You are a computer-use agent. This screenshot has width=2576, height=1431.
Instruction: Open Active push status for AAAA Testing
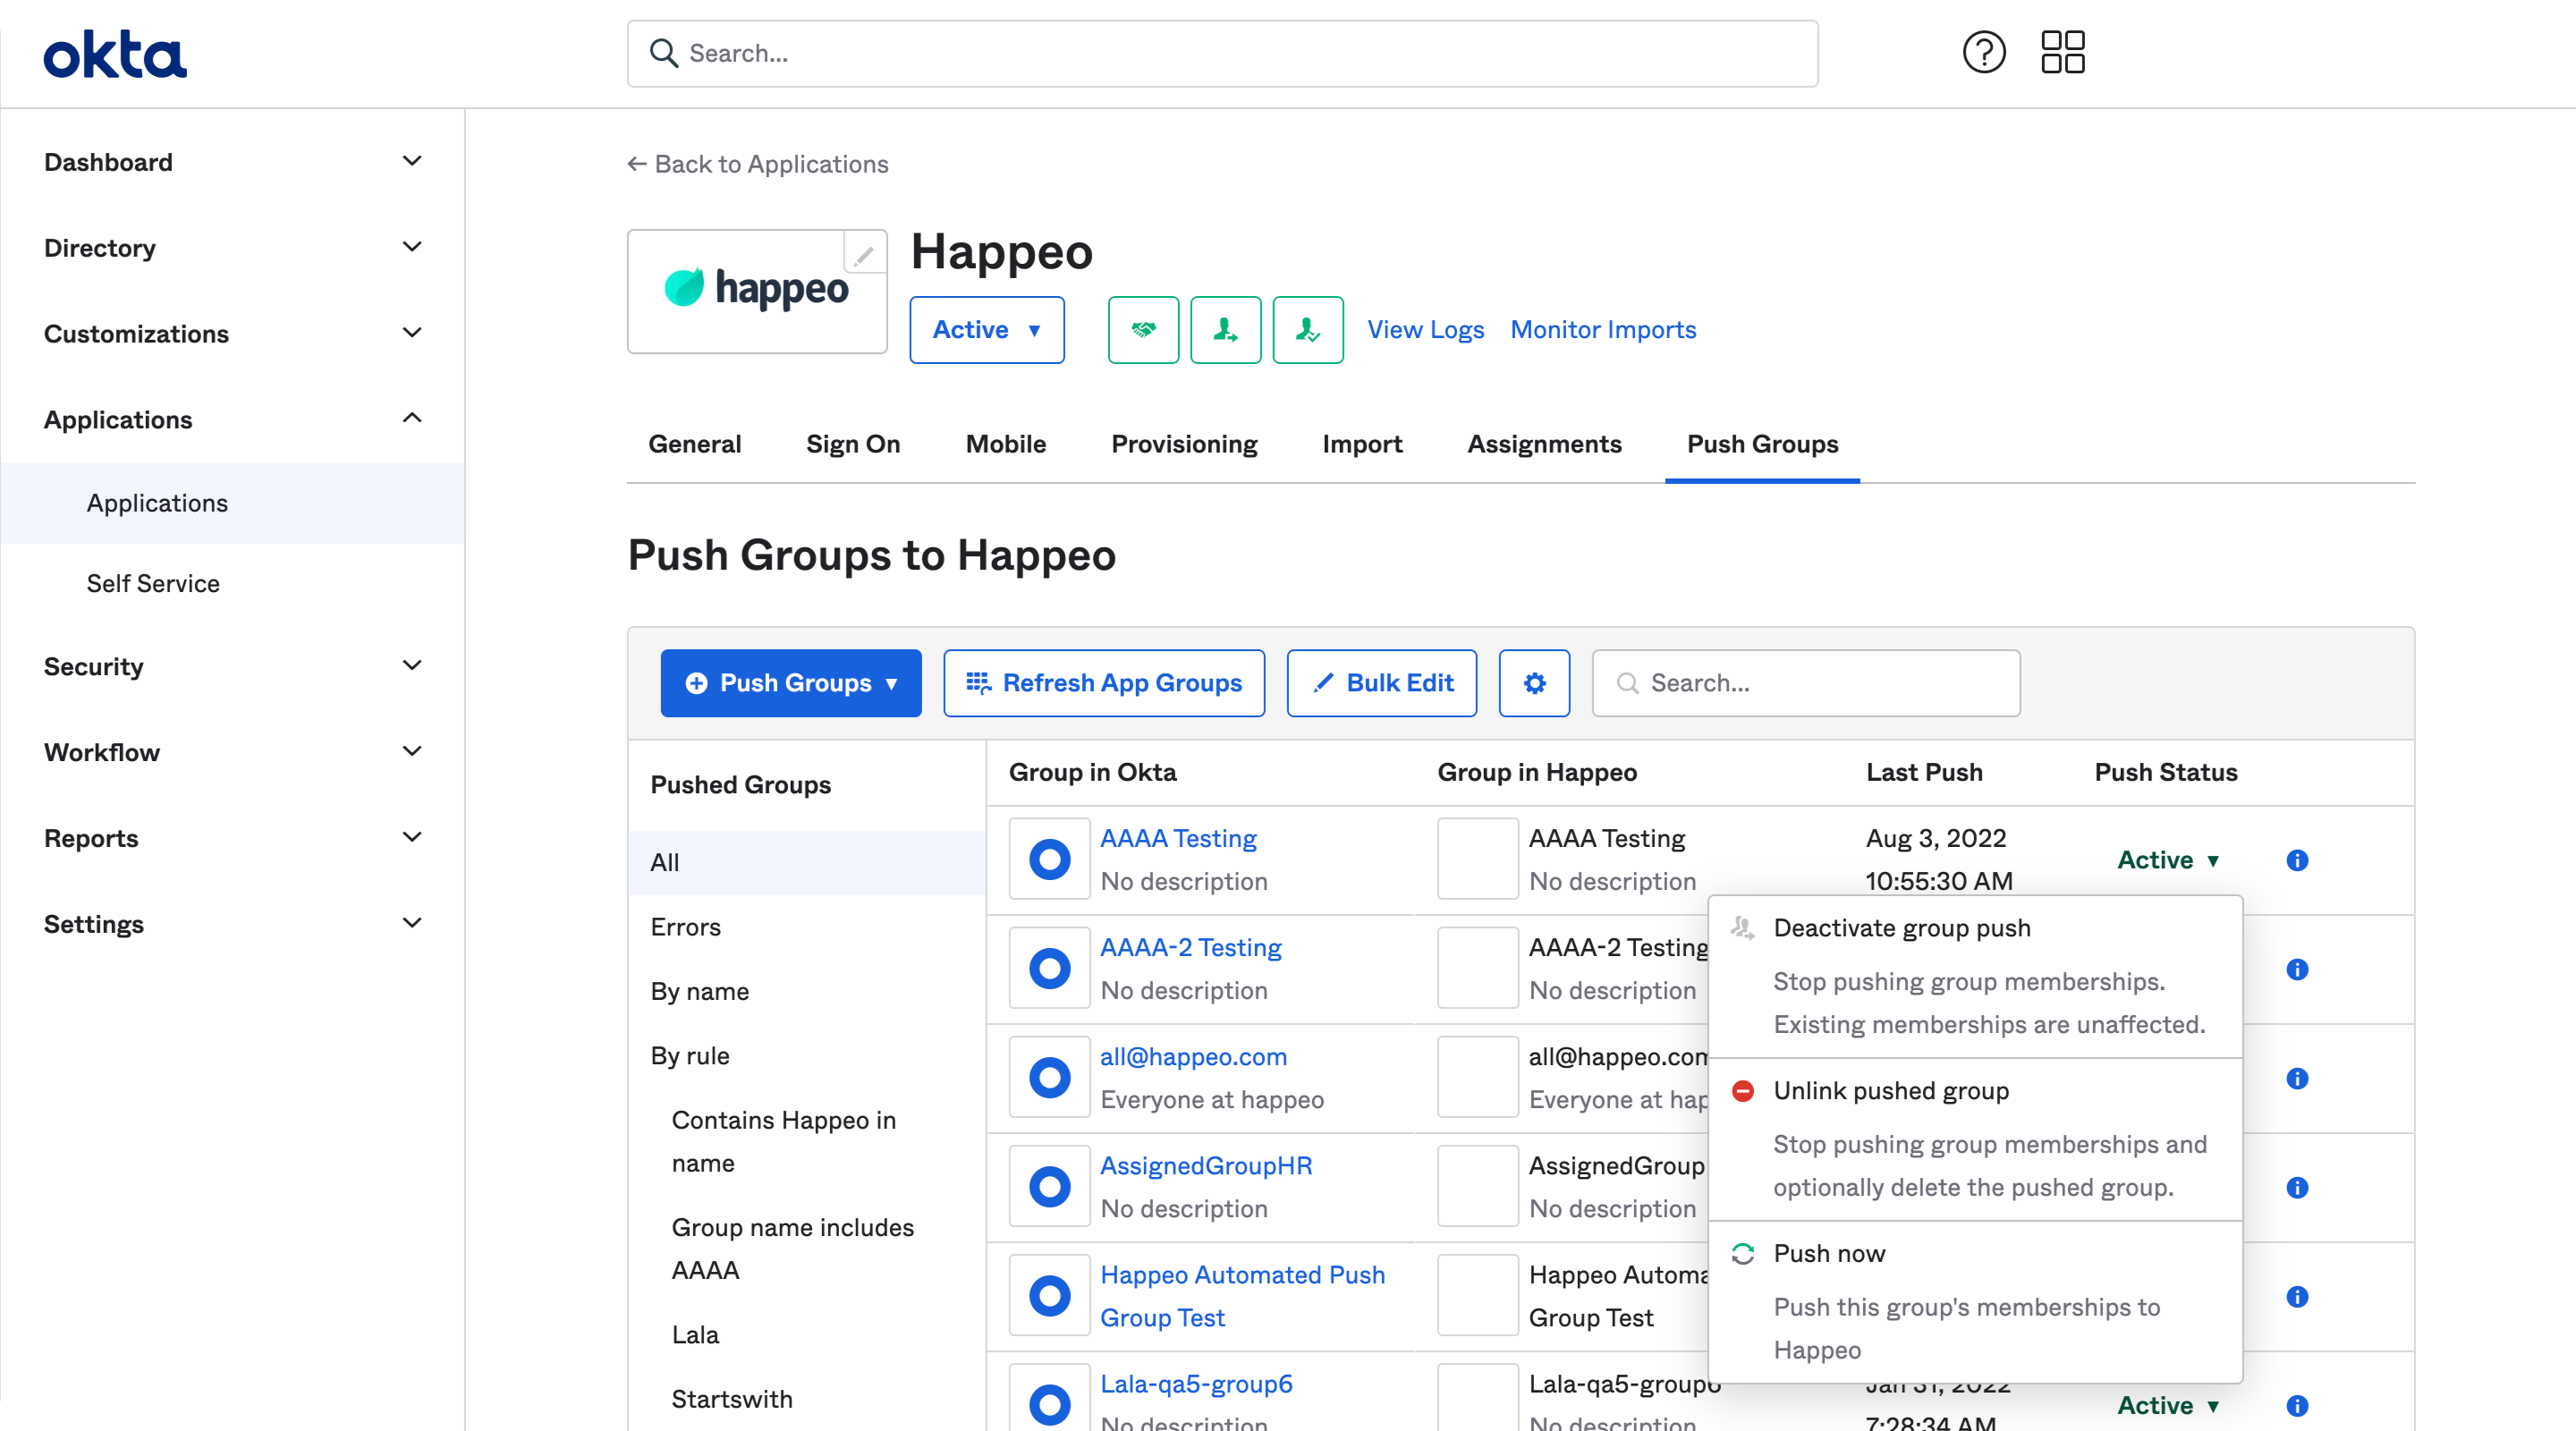[x=2168, y=860]
